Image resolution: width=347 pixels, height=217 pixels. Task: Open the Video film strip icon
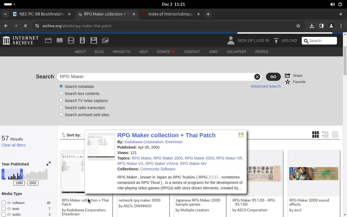tap(71, 40)
